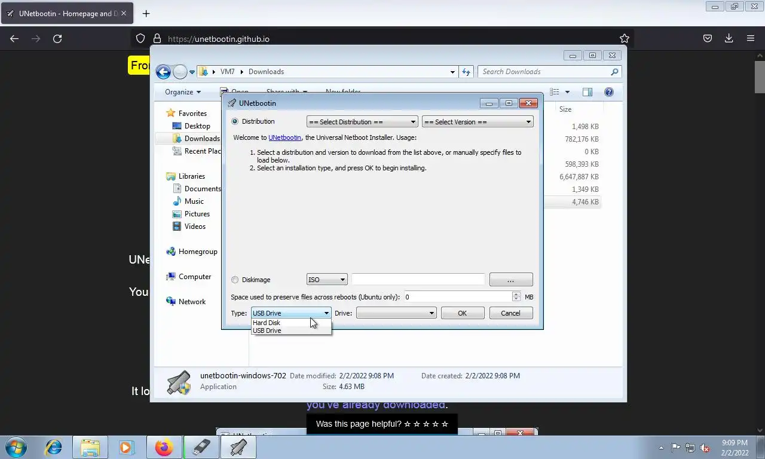Click the Cancel button in UNetbootin

pos(510,313)
